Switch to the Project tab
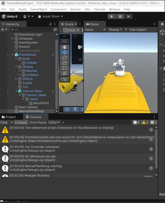The height and width of the screenshot is (203, 165). 9,117
